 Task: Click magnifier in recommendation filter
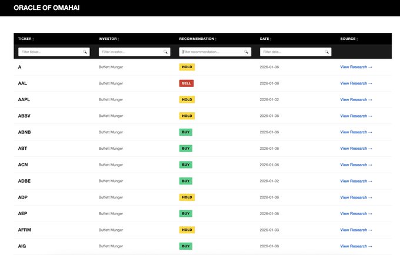pos(246,52)
